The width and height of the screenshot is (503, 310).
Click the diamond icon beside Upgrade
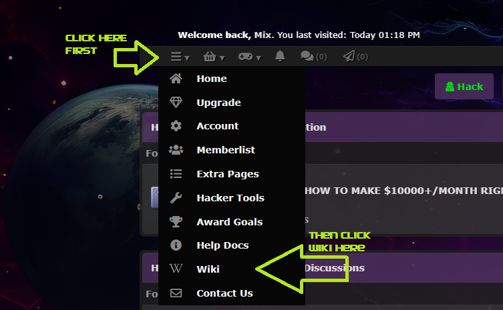tap(176, 102)
